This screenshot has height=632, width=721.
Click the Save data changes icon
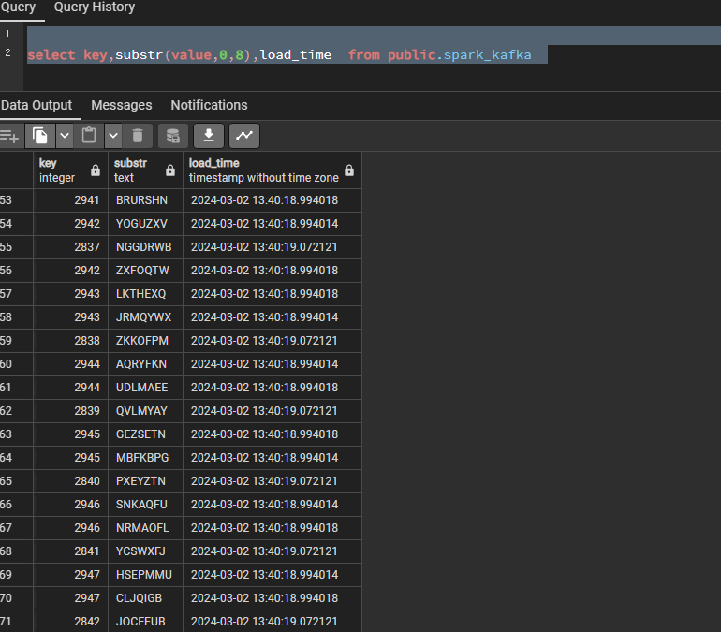point(172,136)
